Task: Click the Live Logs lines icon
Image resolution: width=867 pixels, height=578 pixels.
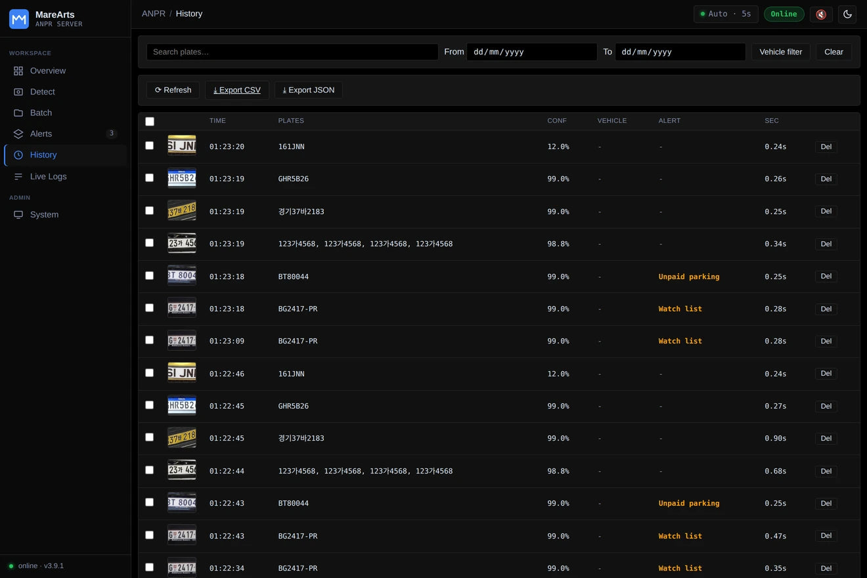Action: [x=18, y=177]
